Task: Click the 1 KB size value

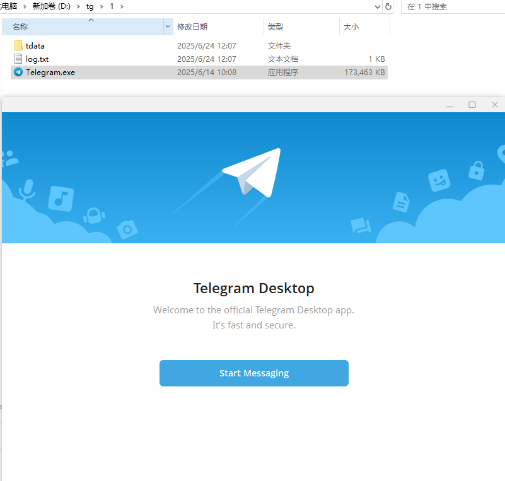Action: point(376,59)
